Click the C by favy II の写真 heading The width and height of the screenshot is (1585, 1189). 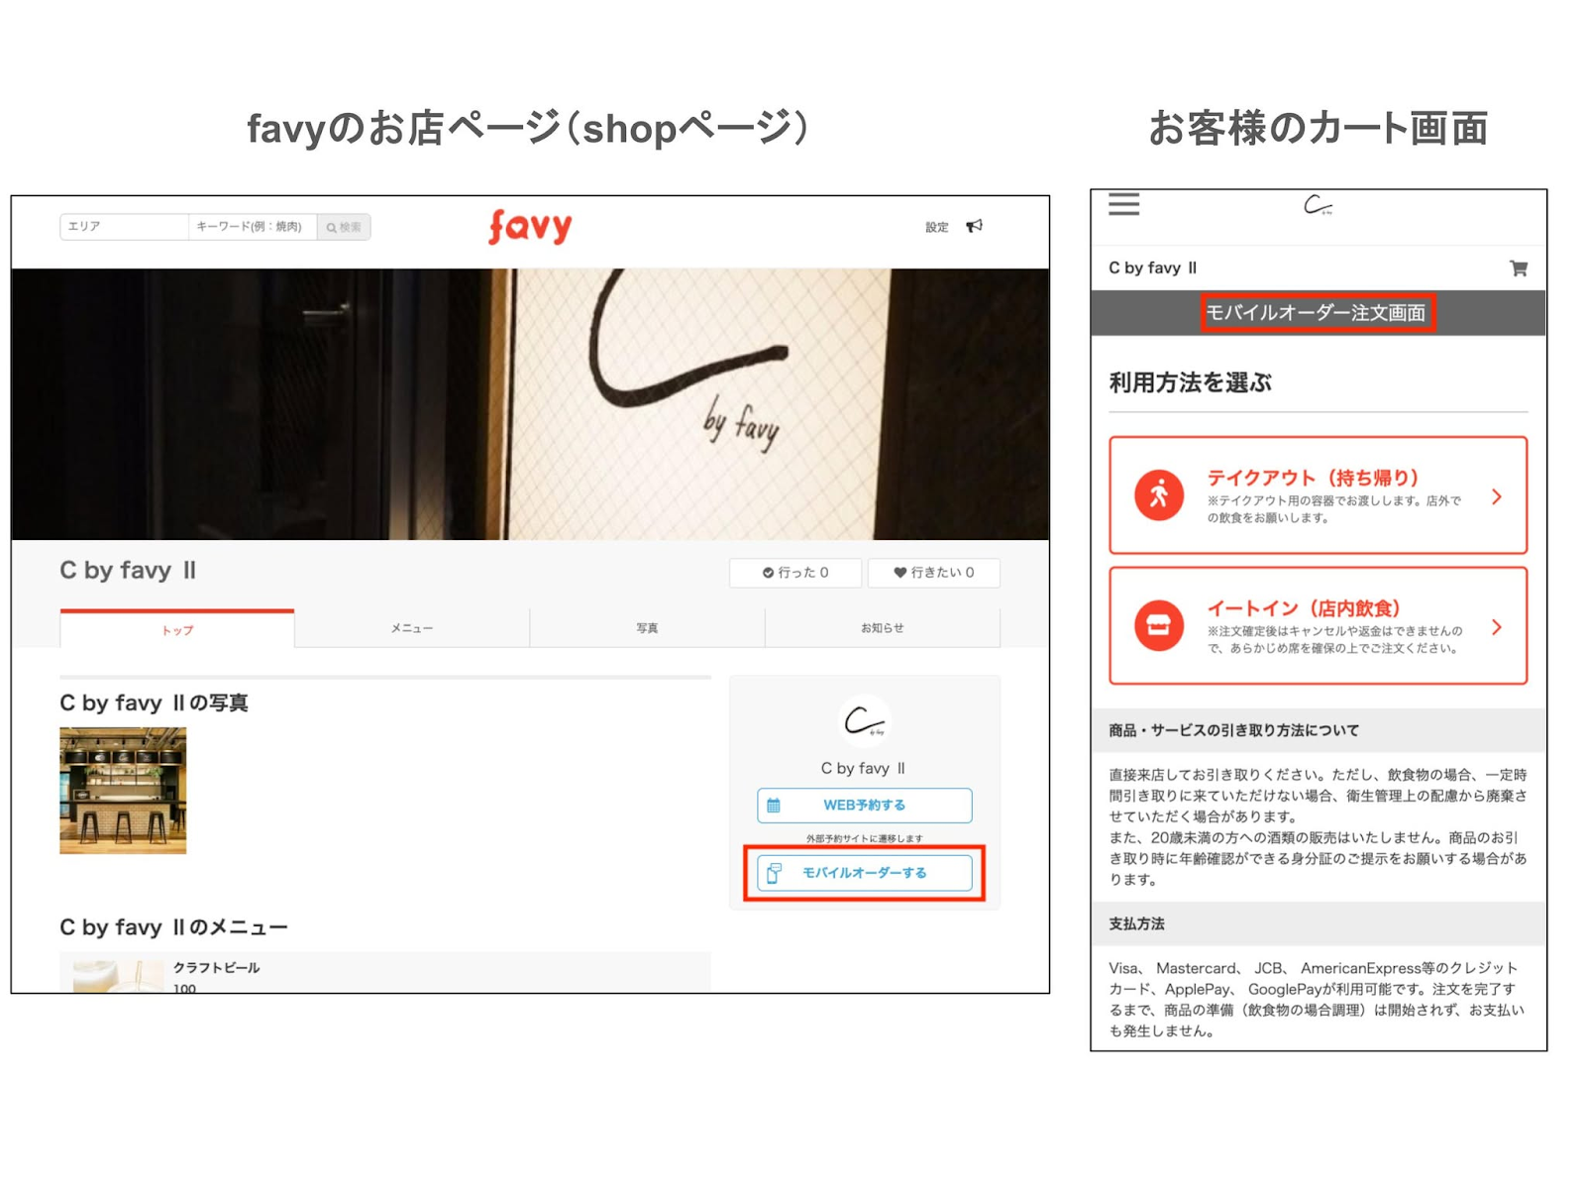pos(154,703)
